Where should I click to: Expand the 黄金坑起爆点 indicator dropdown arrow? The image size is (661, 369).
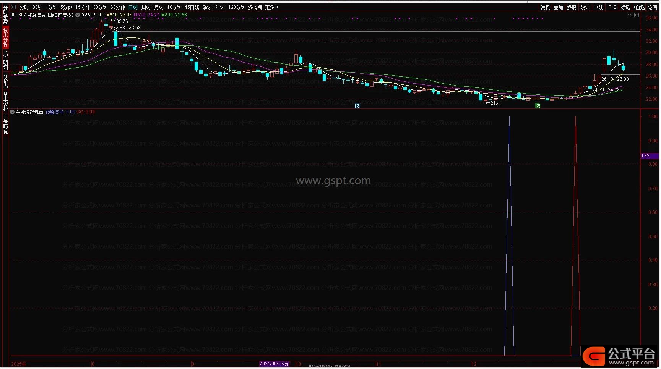(13, 112)
